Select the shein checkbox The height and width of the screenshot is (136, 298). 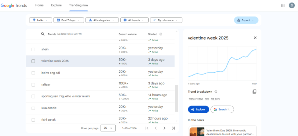(33, 49)
